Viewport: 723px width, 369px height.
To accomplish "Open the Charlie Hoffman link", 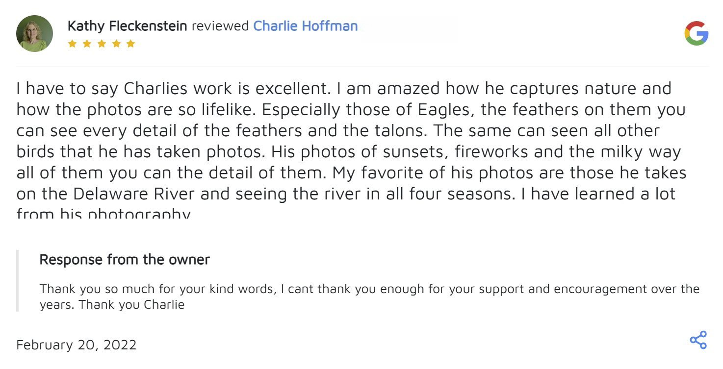I will [305, 26].
